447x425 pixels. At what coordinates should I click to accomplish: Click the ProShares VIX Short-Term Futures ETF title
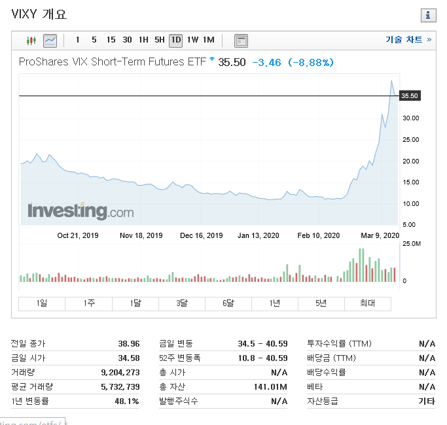(x=113, y=62)
